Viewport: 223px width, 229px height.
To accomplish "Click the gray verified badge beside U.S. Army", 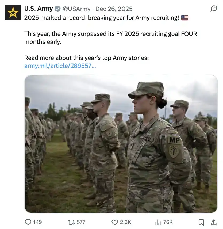I will 57,9.
